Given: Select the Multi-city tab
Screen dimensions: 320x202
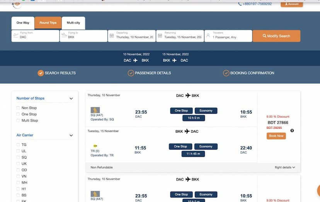Looking at the screenshot, I should pyautogui.click(x=73, y=23).
